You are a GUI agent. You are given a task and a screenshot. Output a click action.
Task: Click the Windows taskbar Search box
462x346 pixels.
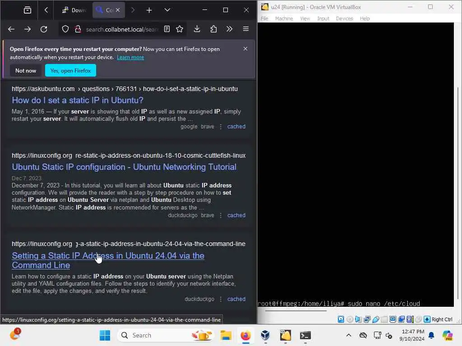(x=166, y=335)
